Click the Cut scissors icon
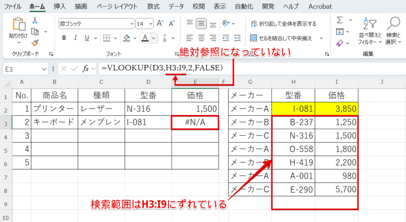Viewport: 406px width, 222px height. coord(34,20)
